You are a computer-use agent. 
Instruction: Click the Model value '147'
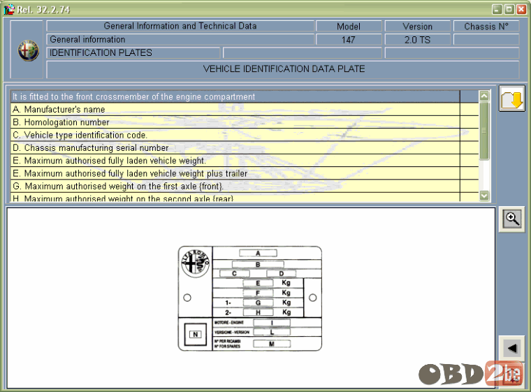click(349, 40)
